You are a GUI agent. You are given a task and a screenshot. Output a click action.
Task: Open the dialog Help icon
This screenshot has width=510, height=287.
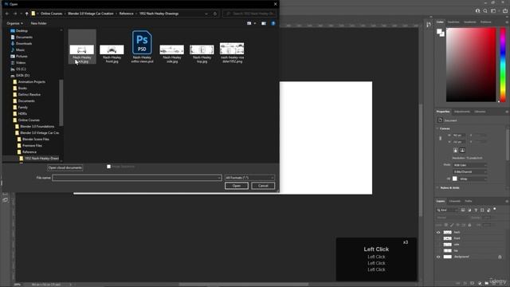pos(273,23)
